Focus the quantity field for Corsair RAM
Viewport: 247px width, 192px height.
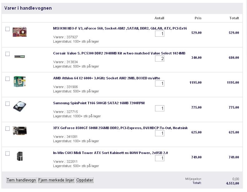pyautogui.click(x=160, y=59)
